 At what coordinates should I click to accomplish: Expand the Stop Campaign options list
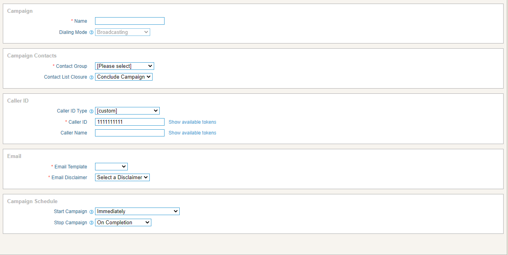(x=123, y=222)
